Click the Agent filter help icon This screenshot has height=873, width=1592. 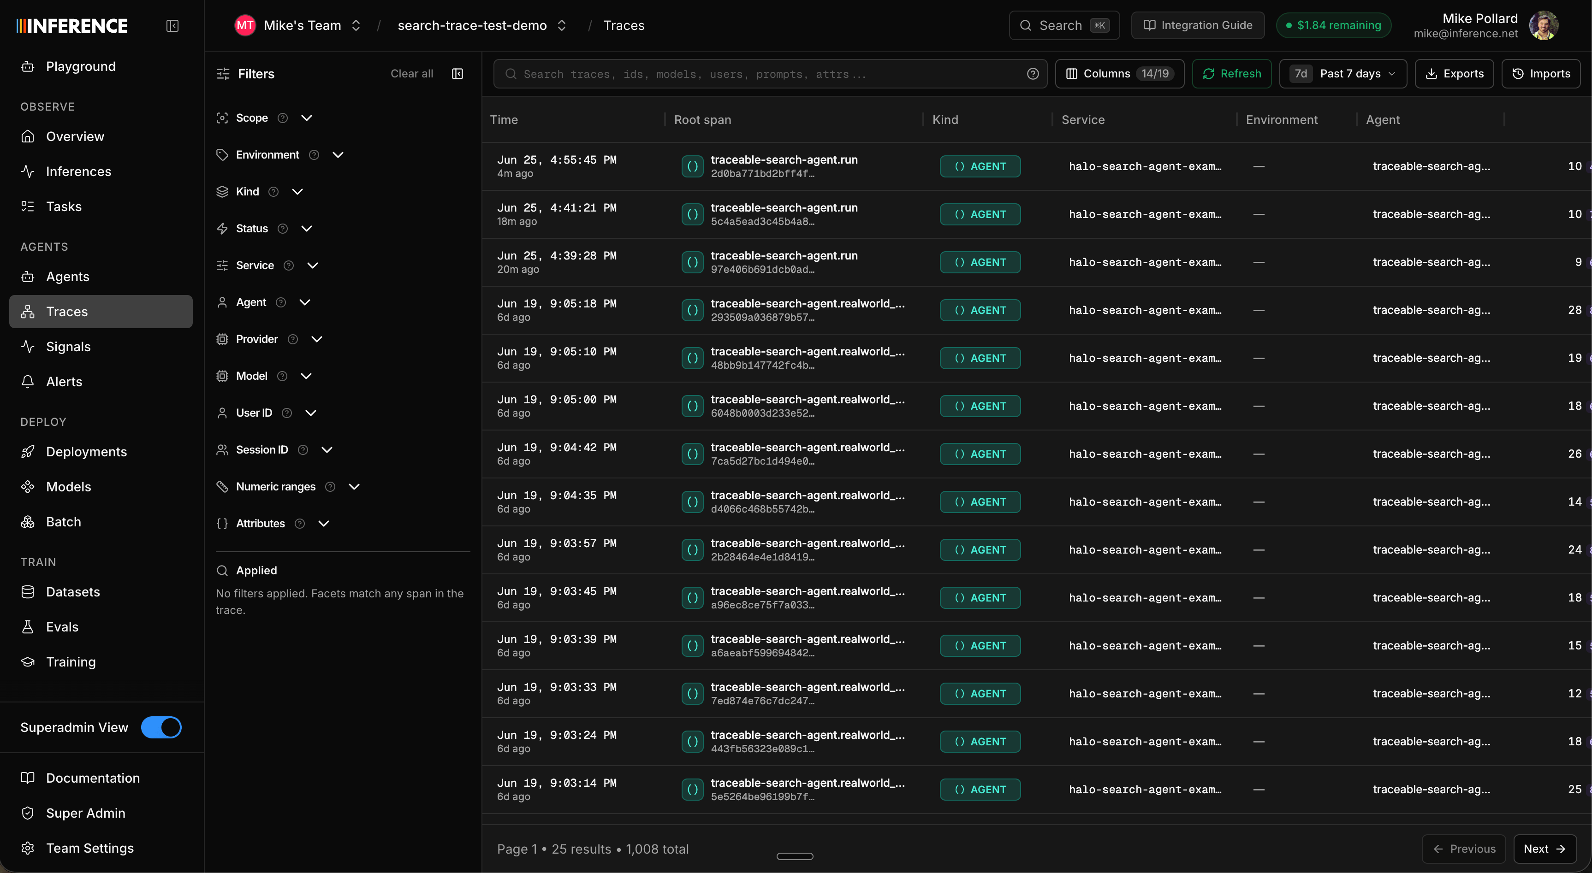click(280, 302)
